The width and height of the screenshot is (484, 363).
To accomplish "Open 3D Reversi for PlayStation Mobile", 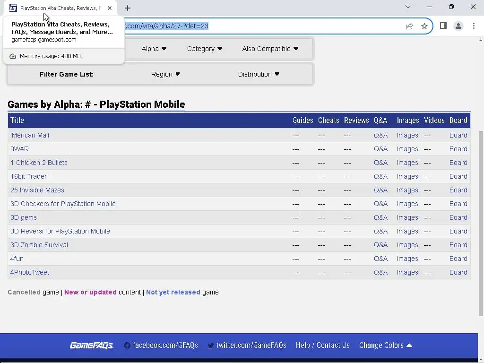I will (x=60, y=231).
